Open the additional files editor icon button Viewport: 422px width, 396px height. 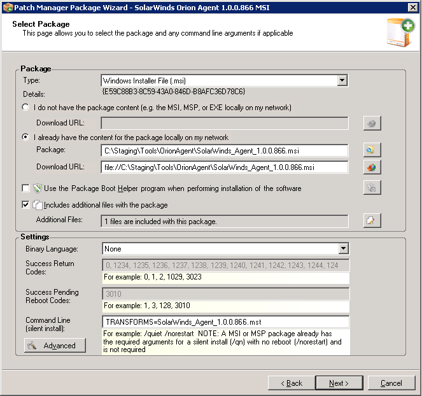click(372, 221)
